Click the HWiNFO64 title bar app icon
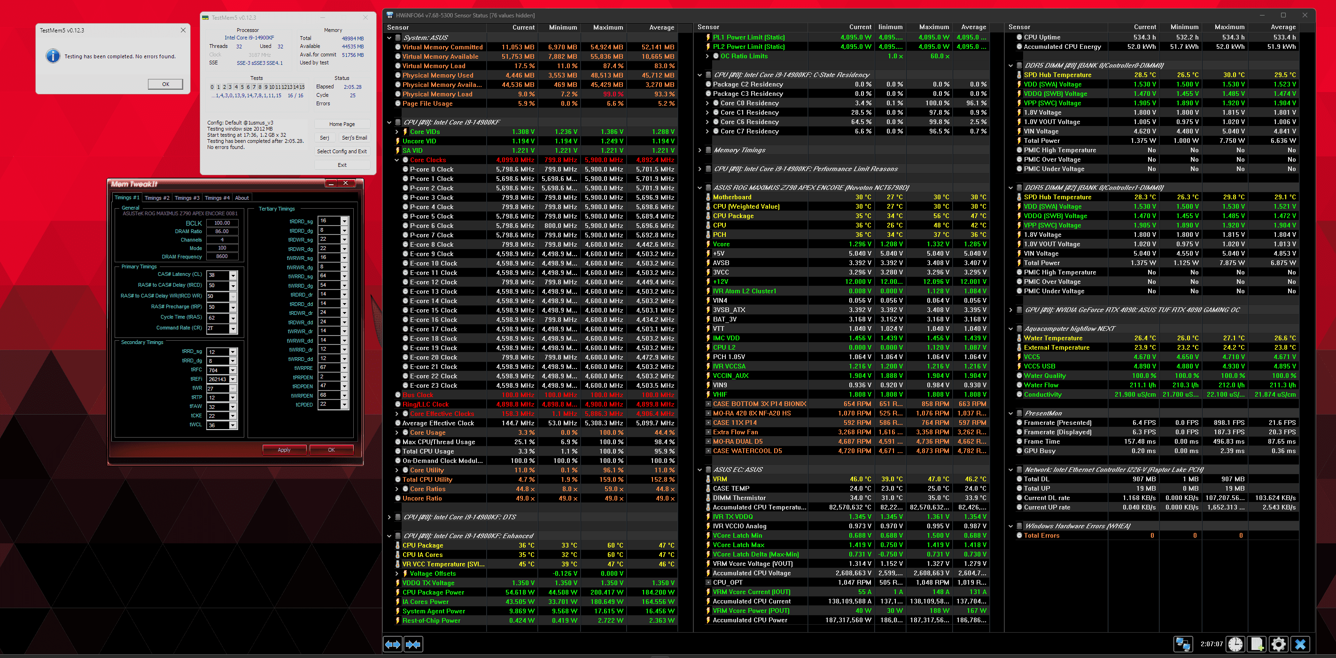The image size is (1336, 658). click(390, 15)
